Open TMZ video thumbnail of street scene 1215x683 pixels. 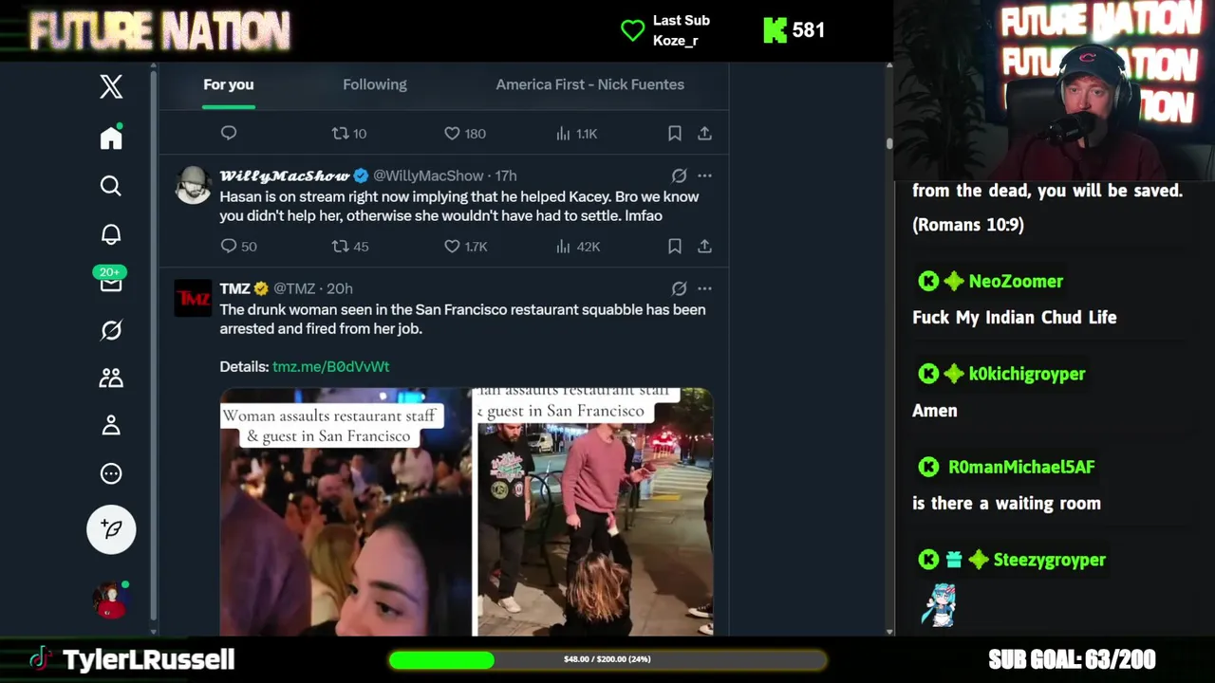[594, 511]
